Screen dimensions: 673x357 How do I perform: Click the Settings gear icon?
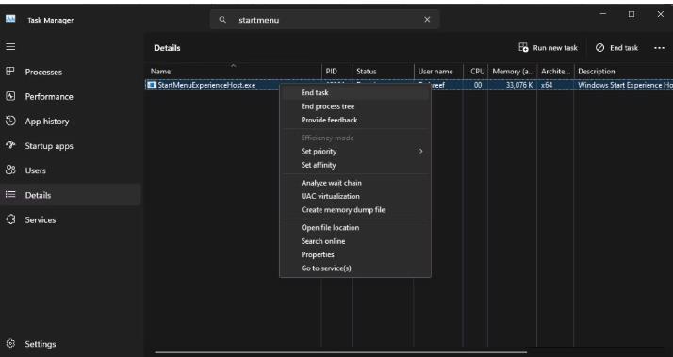pos(10,343)
